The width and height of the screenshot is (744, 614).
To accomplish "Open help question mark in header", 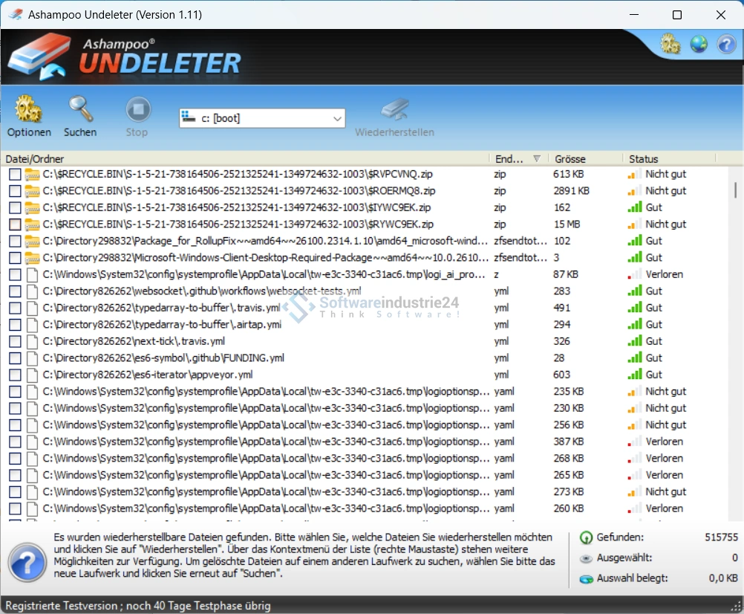I will [x=726, y=45].
